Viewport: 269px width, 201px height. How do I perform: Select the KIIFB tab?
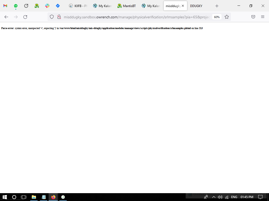coord(78,6)
